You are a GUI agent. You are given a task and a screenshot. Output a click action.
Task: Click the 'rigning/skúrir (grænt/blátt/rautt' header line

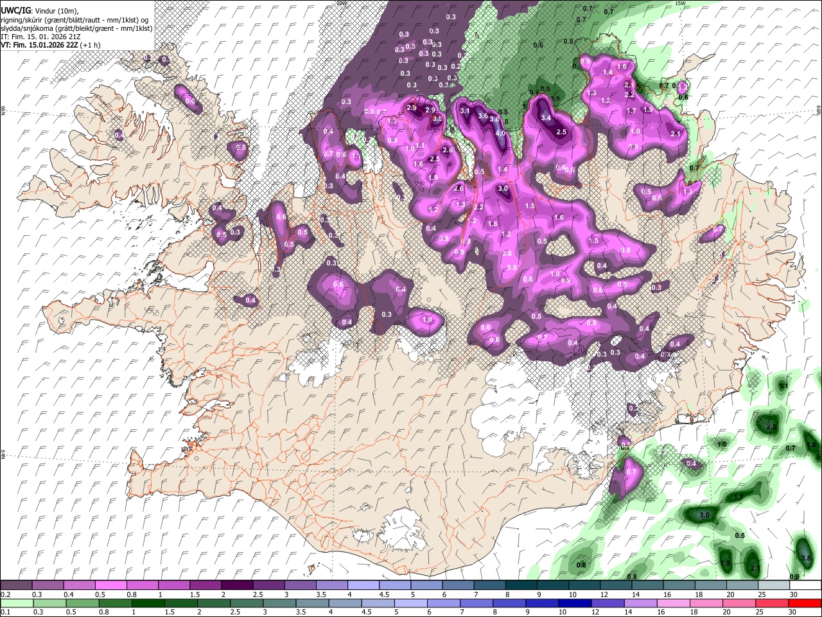pyautogui.click(x=74, y=20)
